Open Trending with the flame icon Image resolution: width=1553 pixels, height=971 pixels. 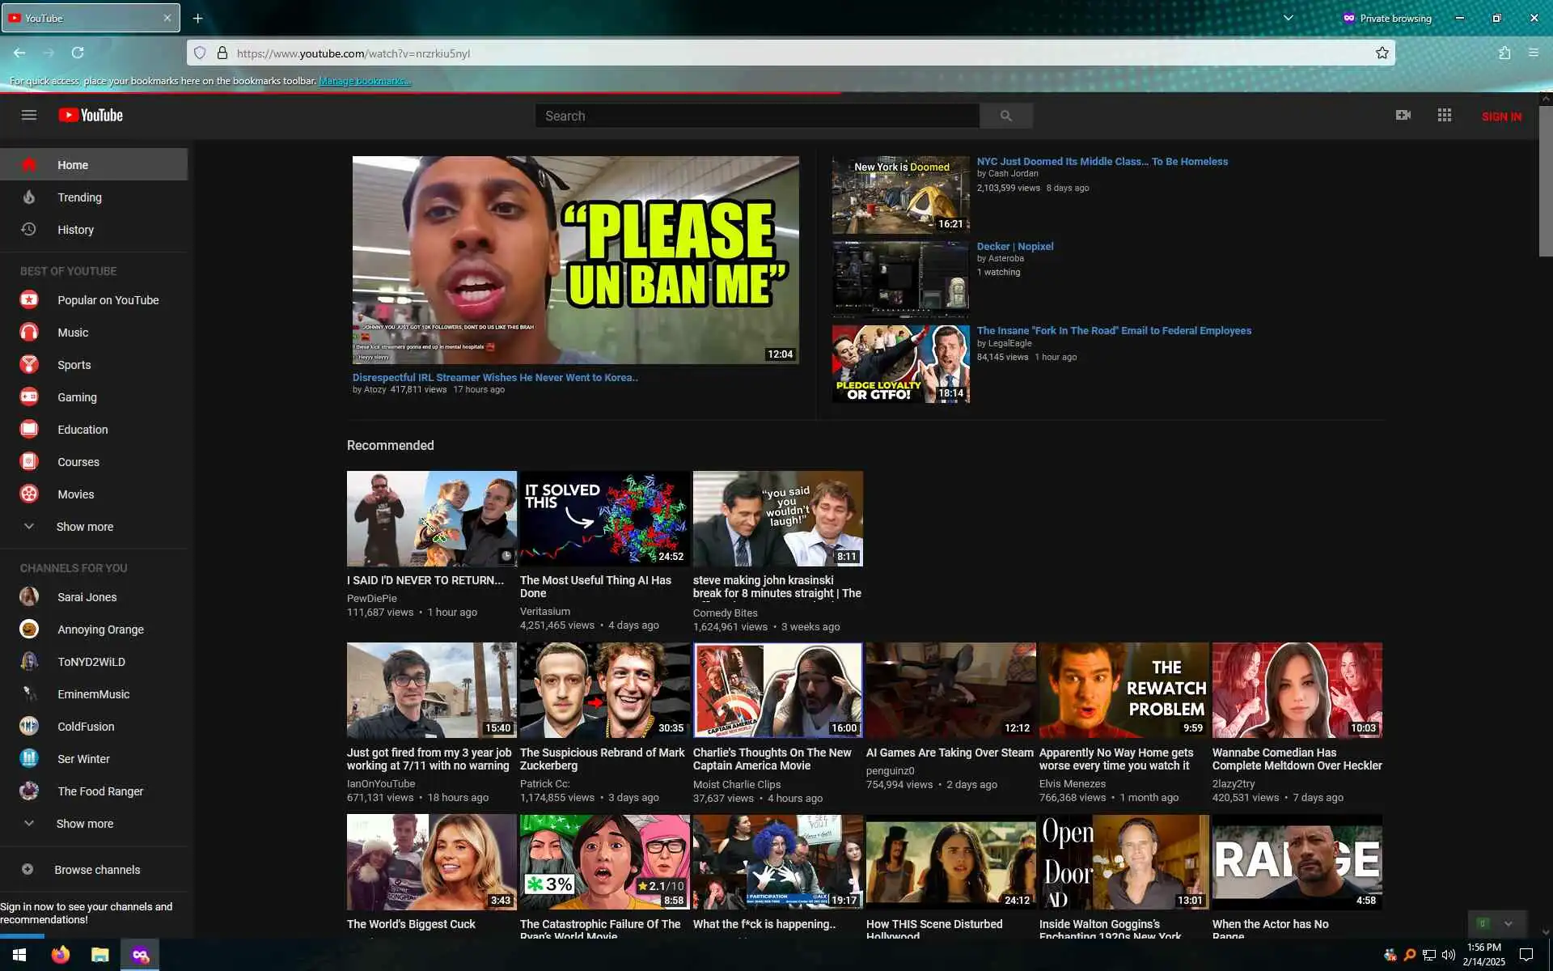29,197
